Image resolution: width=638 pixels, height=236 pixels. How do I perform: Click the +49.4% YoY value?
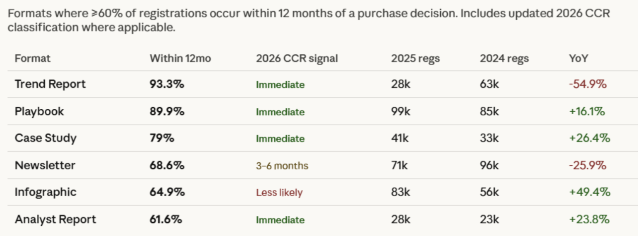coord(590,192)
